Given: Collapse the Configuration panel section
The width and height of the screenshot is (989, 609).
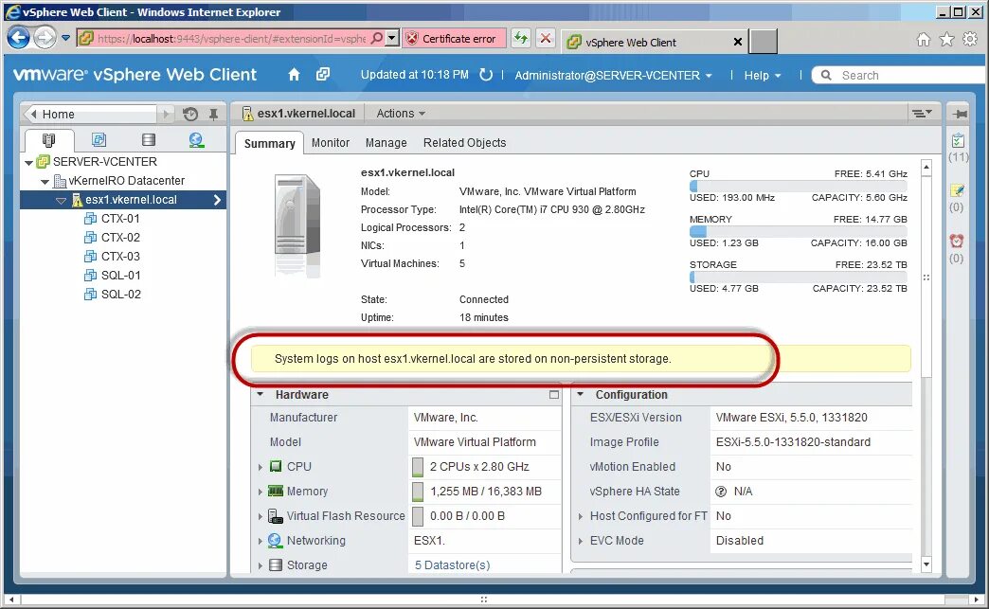Looking at the screenshot, I should pyautogui.click(x=581, y=395).
